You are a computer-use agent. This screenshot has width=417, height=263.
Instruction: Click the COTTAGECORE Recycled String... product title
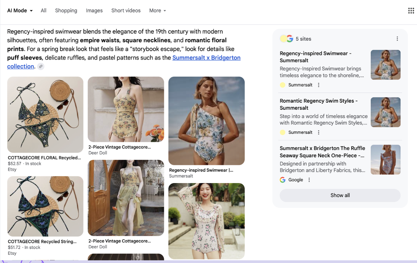(x=42, y=242)
